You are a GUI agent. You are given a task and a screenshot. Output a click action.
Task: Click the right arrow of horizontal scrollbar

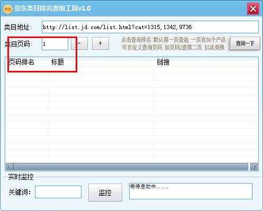click(254, 167)
